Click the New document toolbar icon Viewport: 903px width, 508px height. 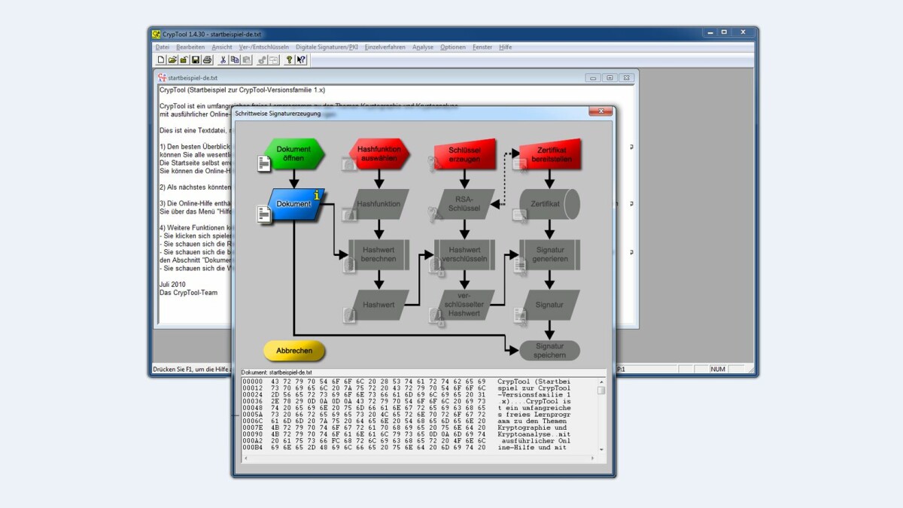[161, 59]
